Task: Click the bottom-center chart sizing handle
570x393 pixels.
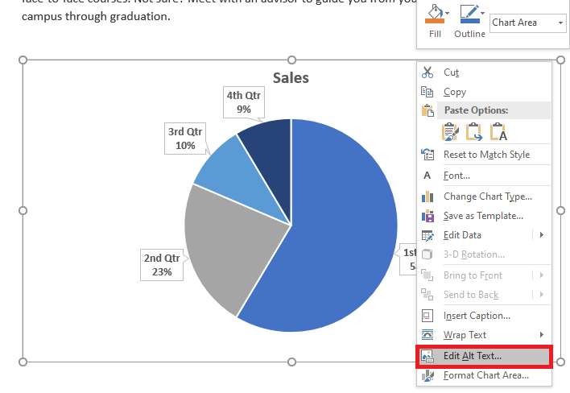Action: point(291,362)
